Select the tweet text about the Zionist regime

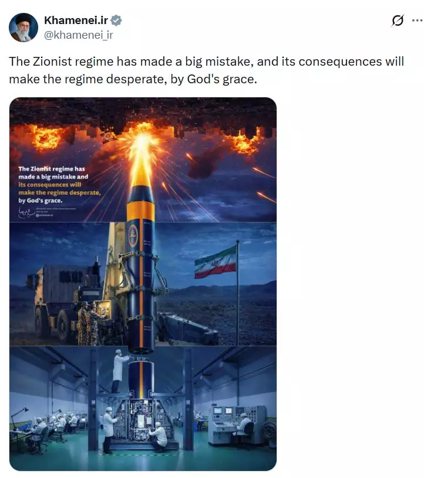206,70
